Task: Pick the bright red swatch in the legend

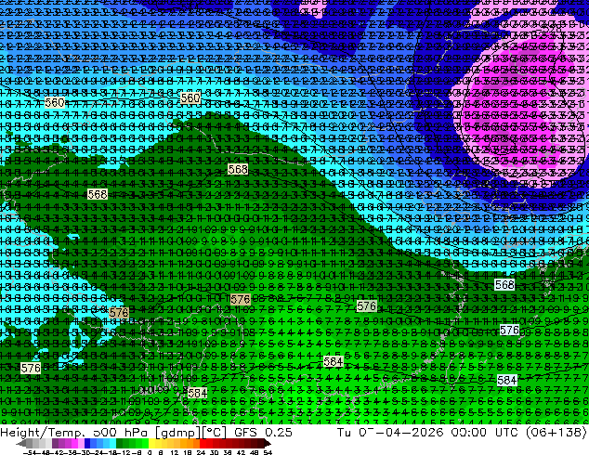Action: pos(203,444)
